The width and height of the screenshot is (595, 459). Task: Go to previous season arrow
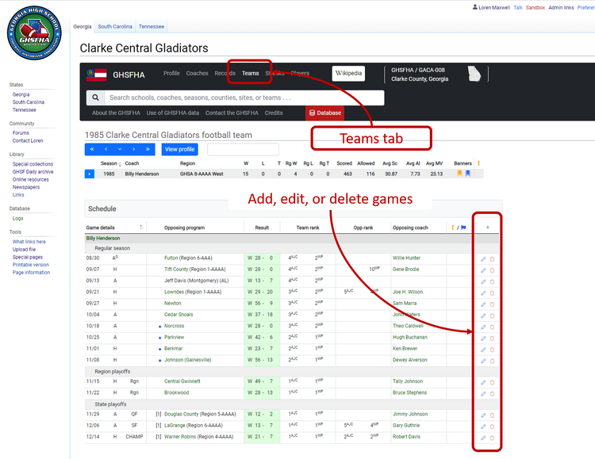[x=106, y=149]
